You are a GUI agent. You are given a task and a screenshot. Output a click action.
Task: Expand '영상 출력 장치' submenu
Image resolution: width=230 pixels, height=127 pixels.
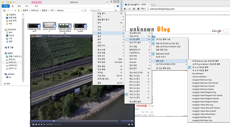138,33
